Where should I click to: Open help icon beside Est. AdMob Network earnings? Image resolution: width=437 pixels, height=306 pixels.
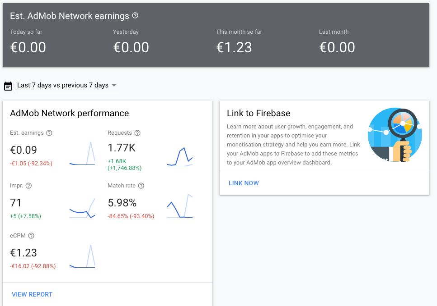tap(135, 16)
